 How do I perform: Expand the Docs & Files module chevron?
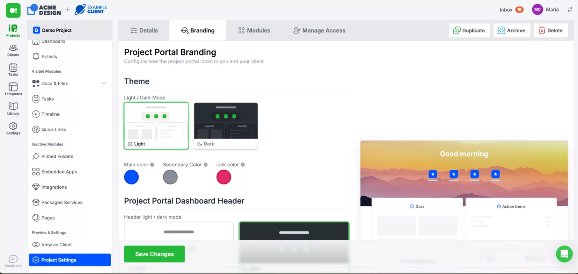[x=104, y=83]
